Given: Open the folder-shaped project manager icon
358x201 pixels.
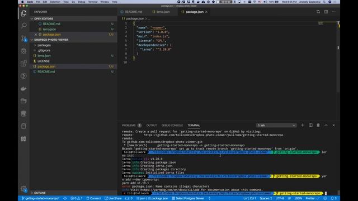Looking at the screenshot, I should (x=23, y=101).
